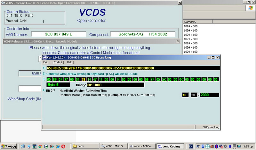The image size is (256, 150).
Task: Launch the dark network globe icon
Action: point(52,146)
